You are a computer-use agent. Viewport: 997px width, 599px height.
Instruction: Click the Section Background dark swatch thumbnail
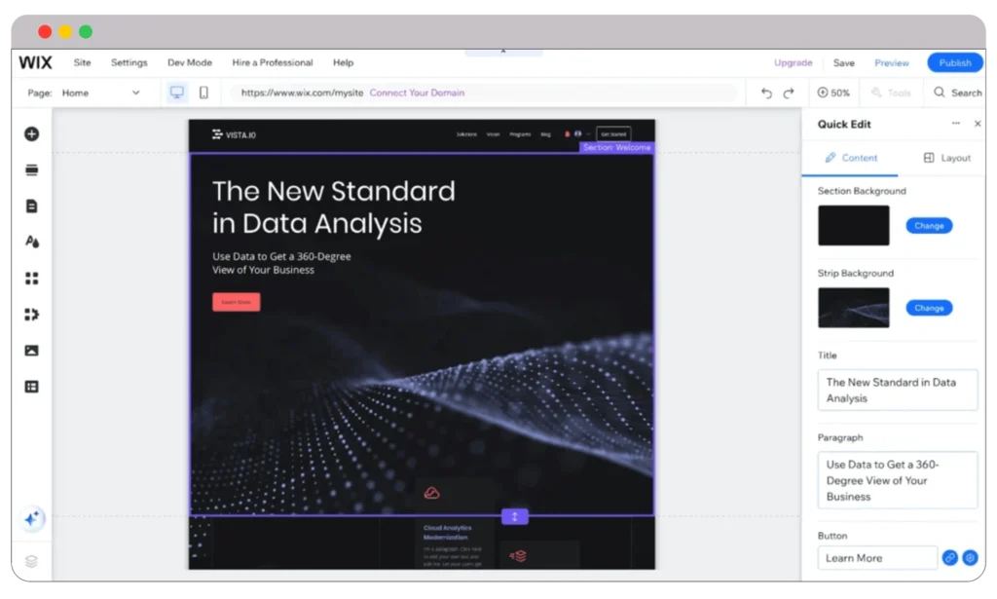[x=853, y=225]
